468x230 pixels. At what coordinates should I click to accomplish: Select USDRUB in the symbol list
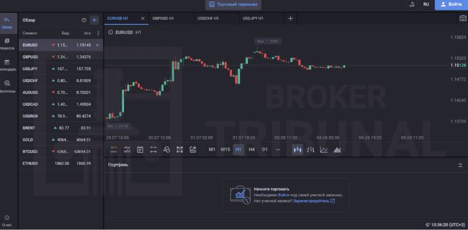[61, 116]
